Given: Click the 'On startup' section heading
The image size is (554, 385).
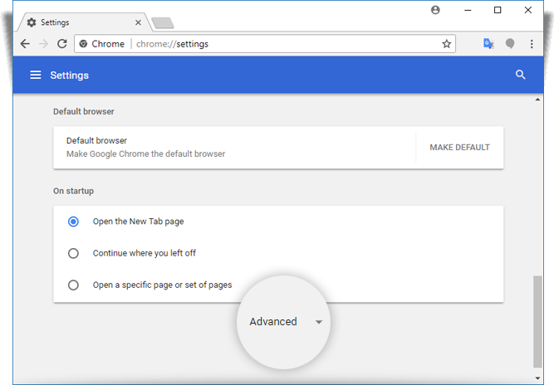Looking at the screenshot, I should pyautogui.click(x=73, y=191).
